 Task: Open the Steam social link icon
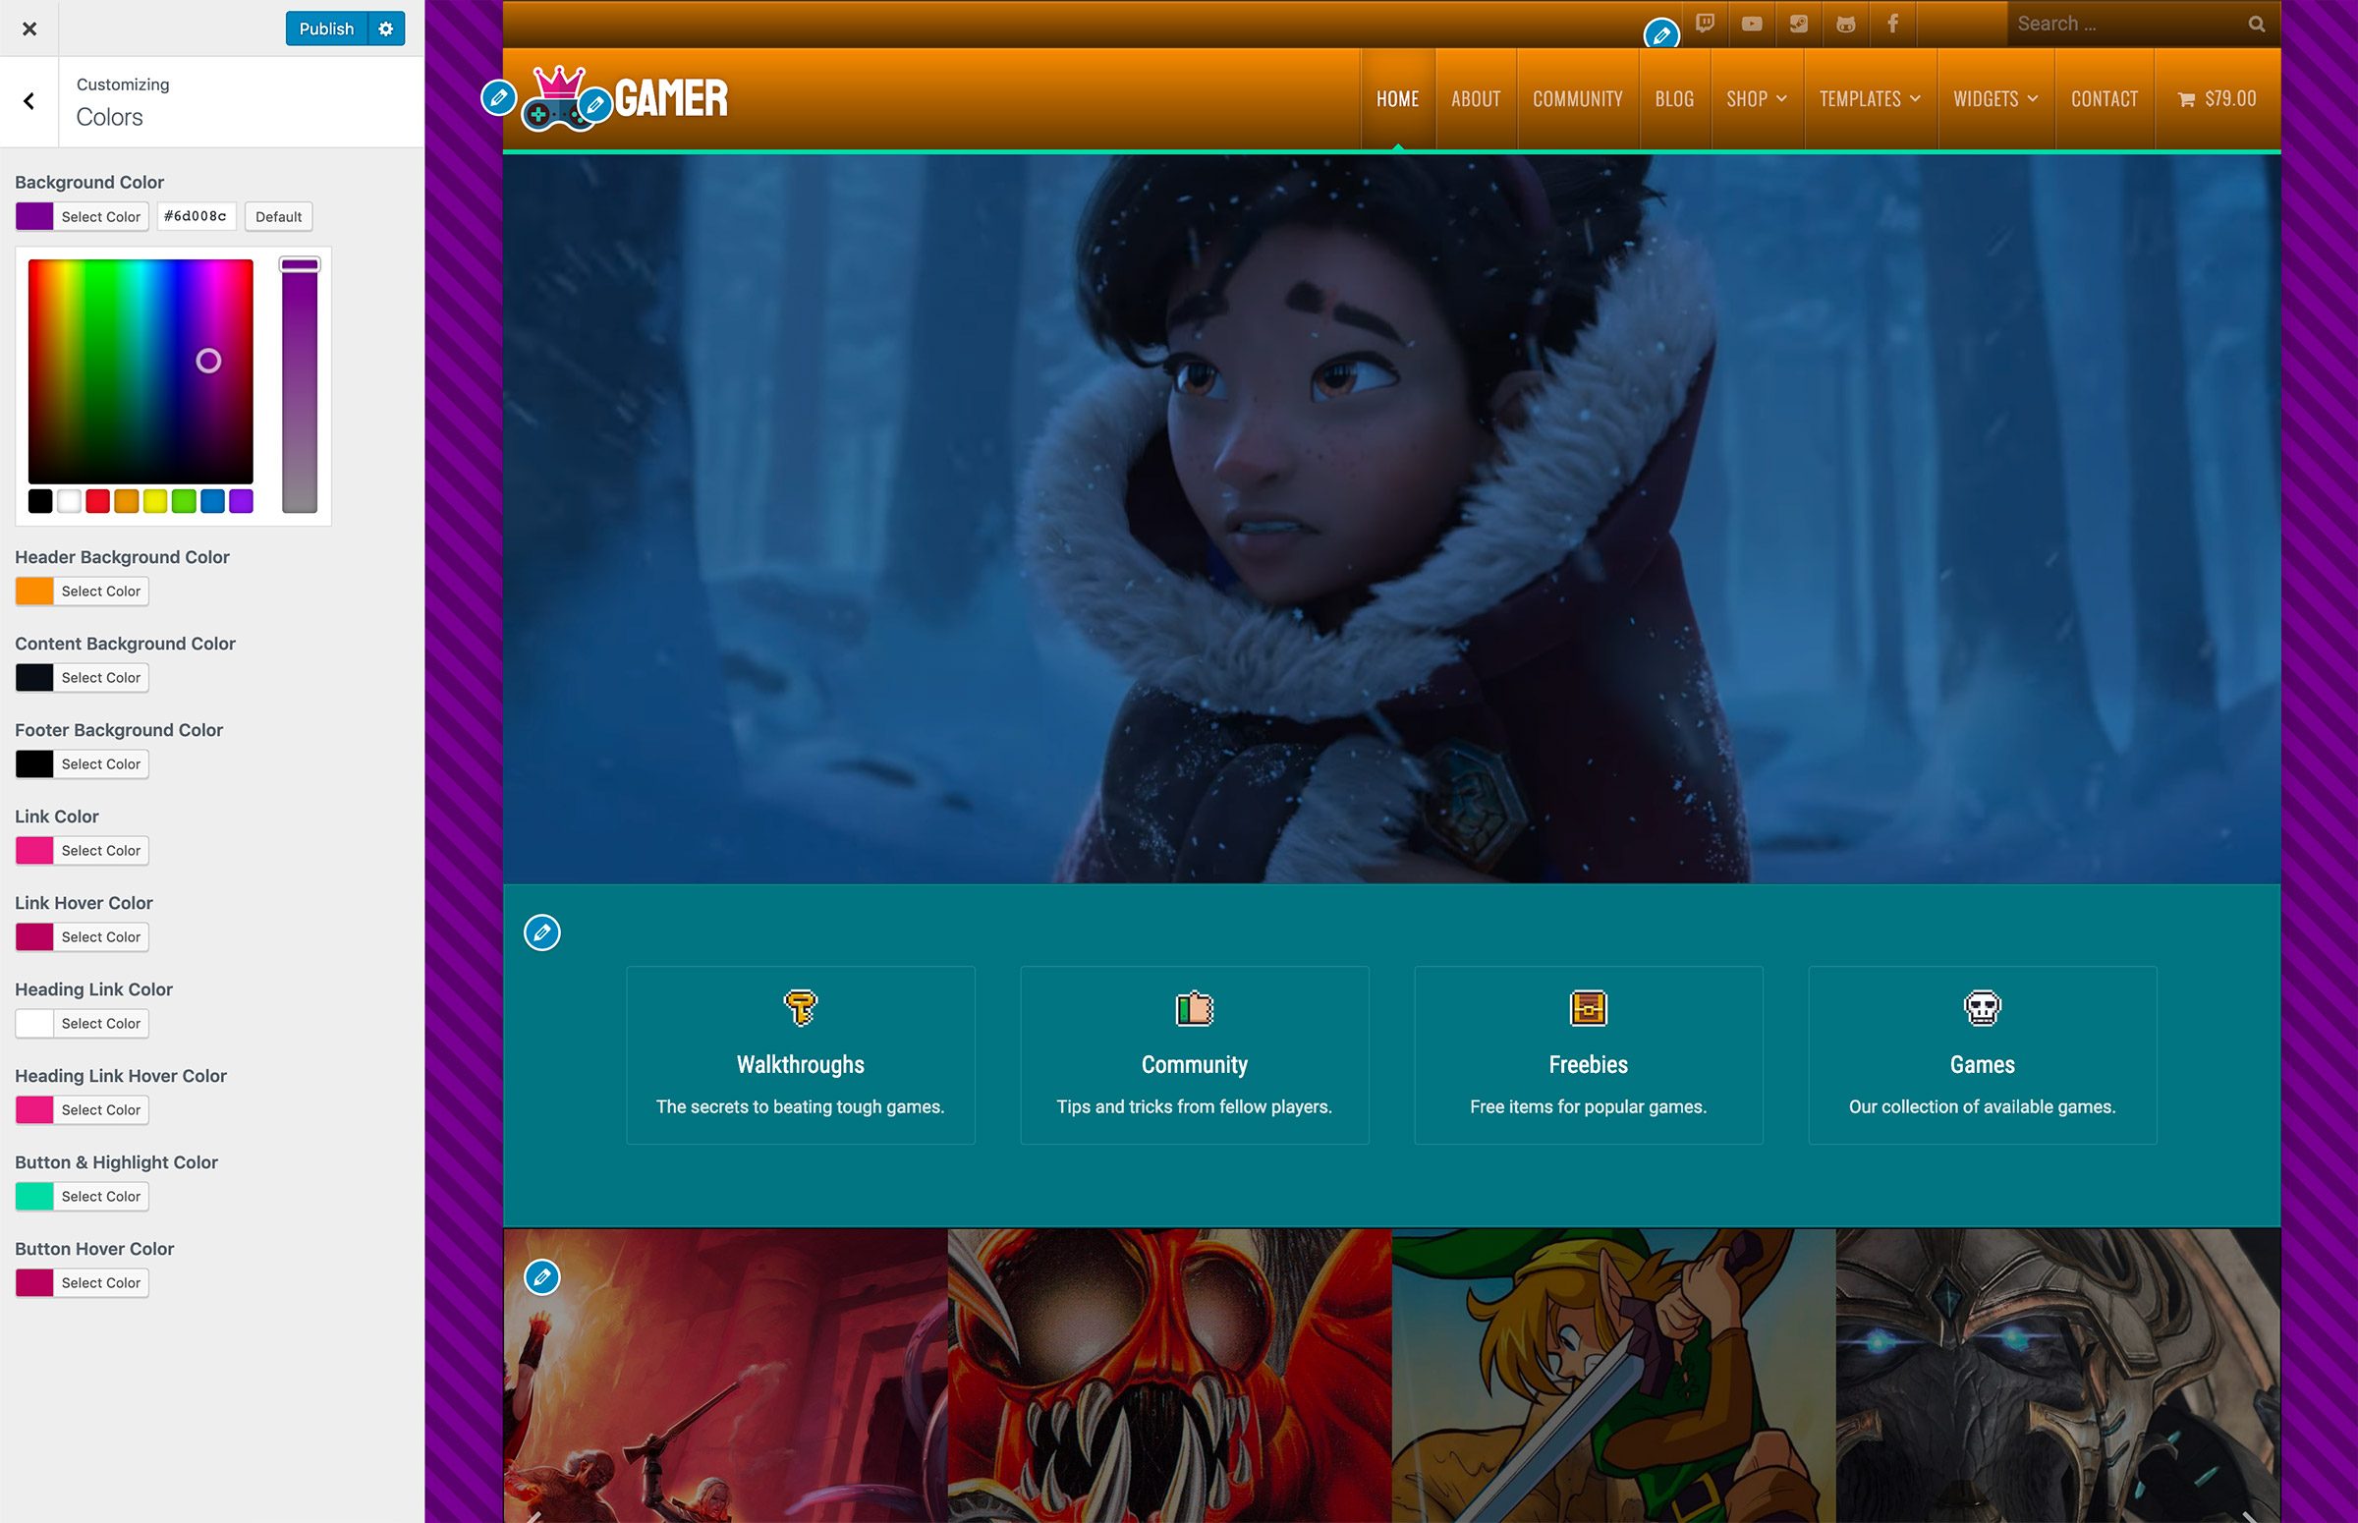click(x=1798, y=24)
